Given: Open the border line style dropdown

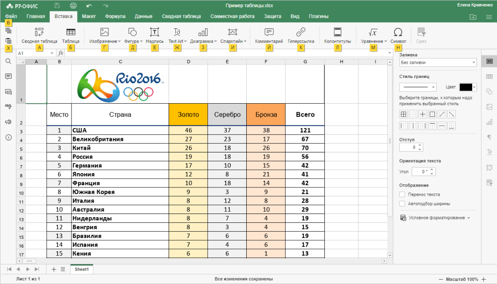Looking at the screenshot, I should tap(418, 87).
